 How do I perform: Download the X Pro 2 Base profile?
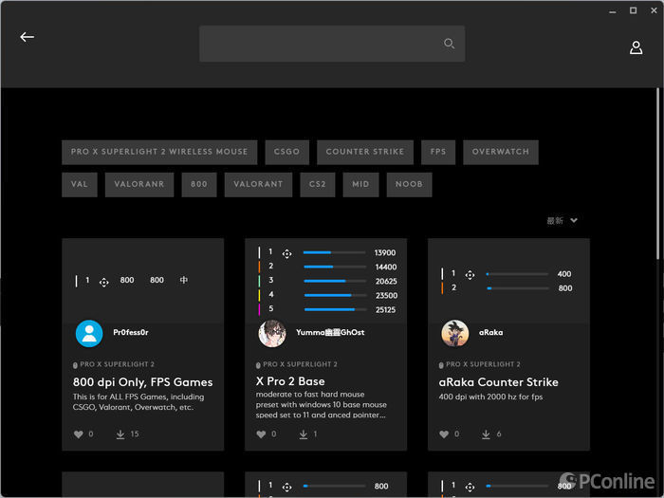coord(304,434)
